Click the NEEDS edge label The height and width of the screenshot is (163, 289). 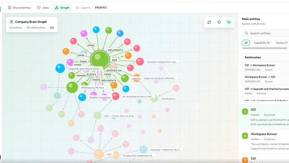[x=96, y=80]
